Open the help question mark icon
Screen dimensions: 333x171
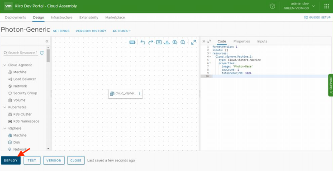[x=272, y=6]
